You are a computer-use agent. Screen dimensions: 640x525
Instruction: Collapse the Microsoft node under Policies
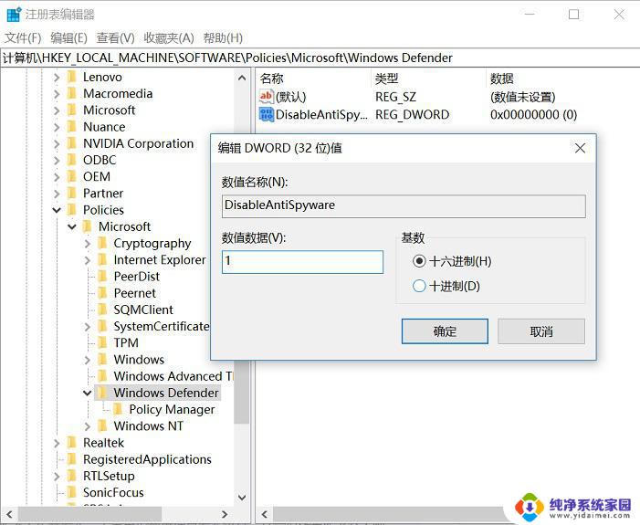pos(72,226)
